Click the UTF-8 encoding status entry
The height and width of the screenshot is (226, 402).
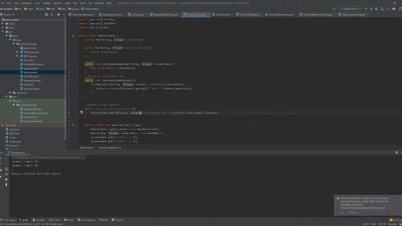[x=382, y=224]
